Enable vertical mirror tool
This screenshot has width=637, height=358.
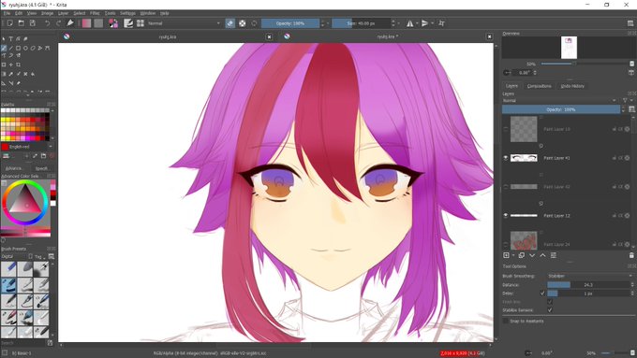424,23
